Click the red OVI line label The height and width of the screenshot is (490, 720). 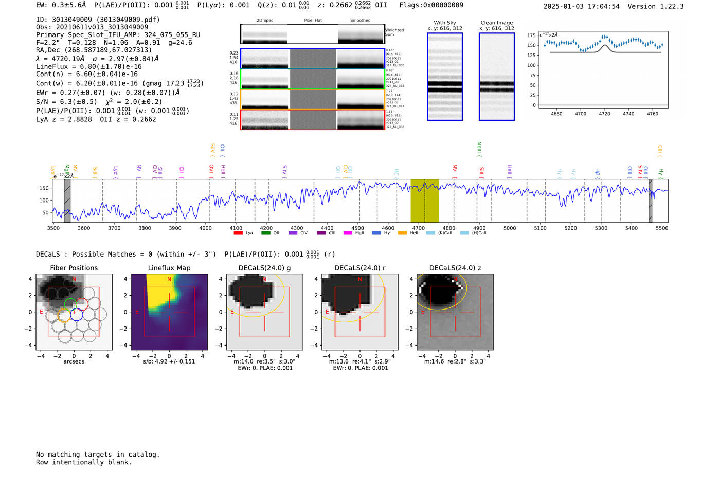tap(211, 170)
